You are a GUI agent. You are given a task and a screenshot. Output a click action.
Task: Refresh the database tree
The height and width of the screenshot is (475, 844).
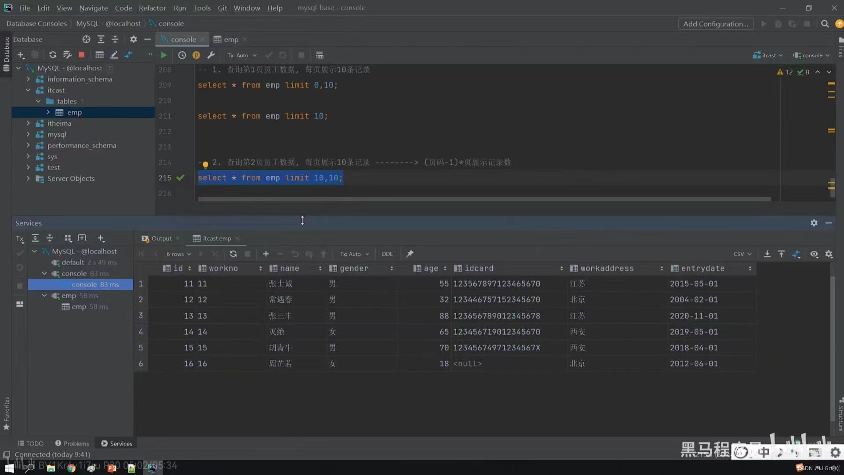[52, 55]
